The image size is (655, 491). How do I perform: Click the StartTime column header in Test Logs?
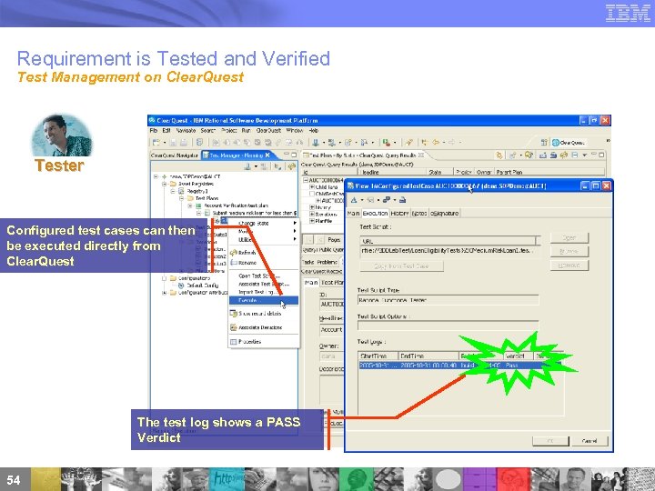click(378, 356)
